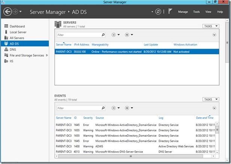Open dropdown arrow next to Servers list options
The height and width of the screenshot is (164, 231).
pos(119,35)
